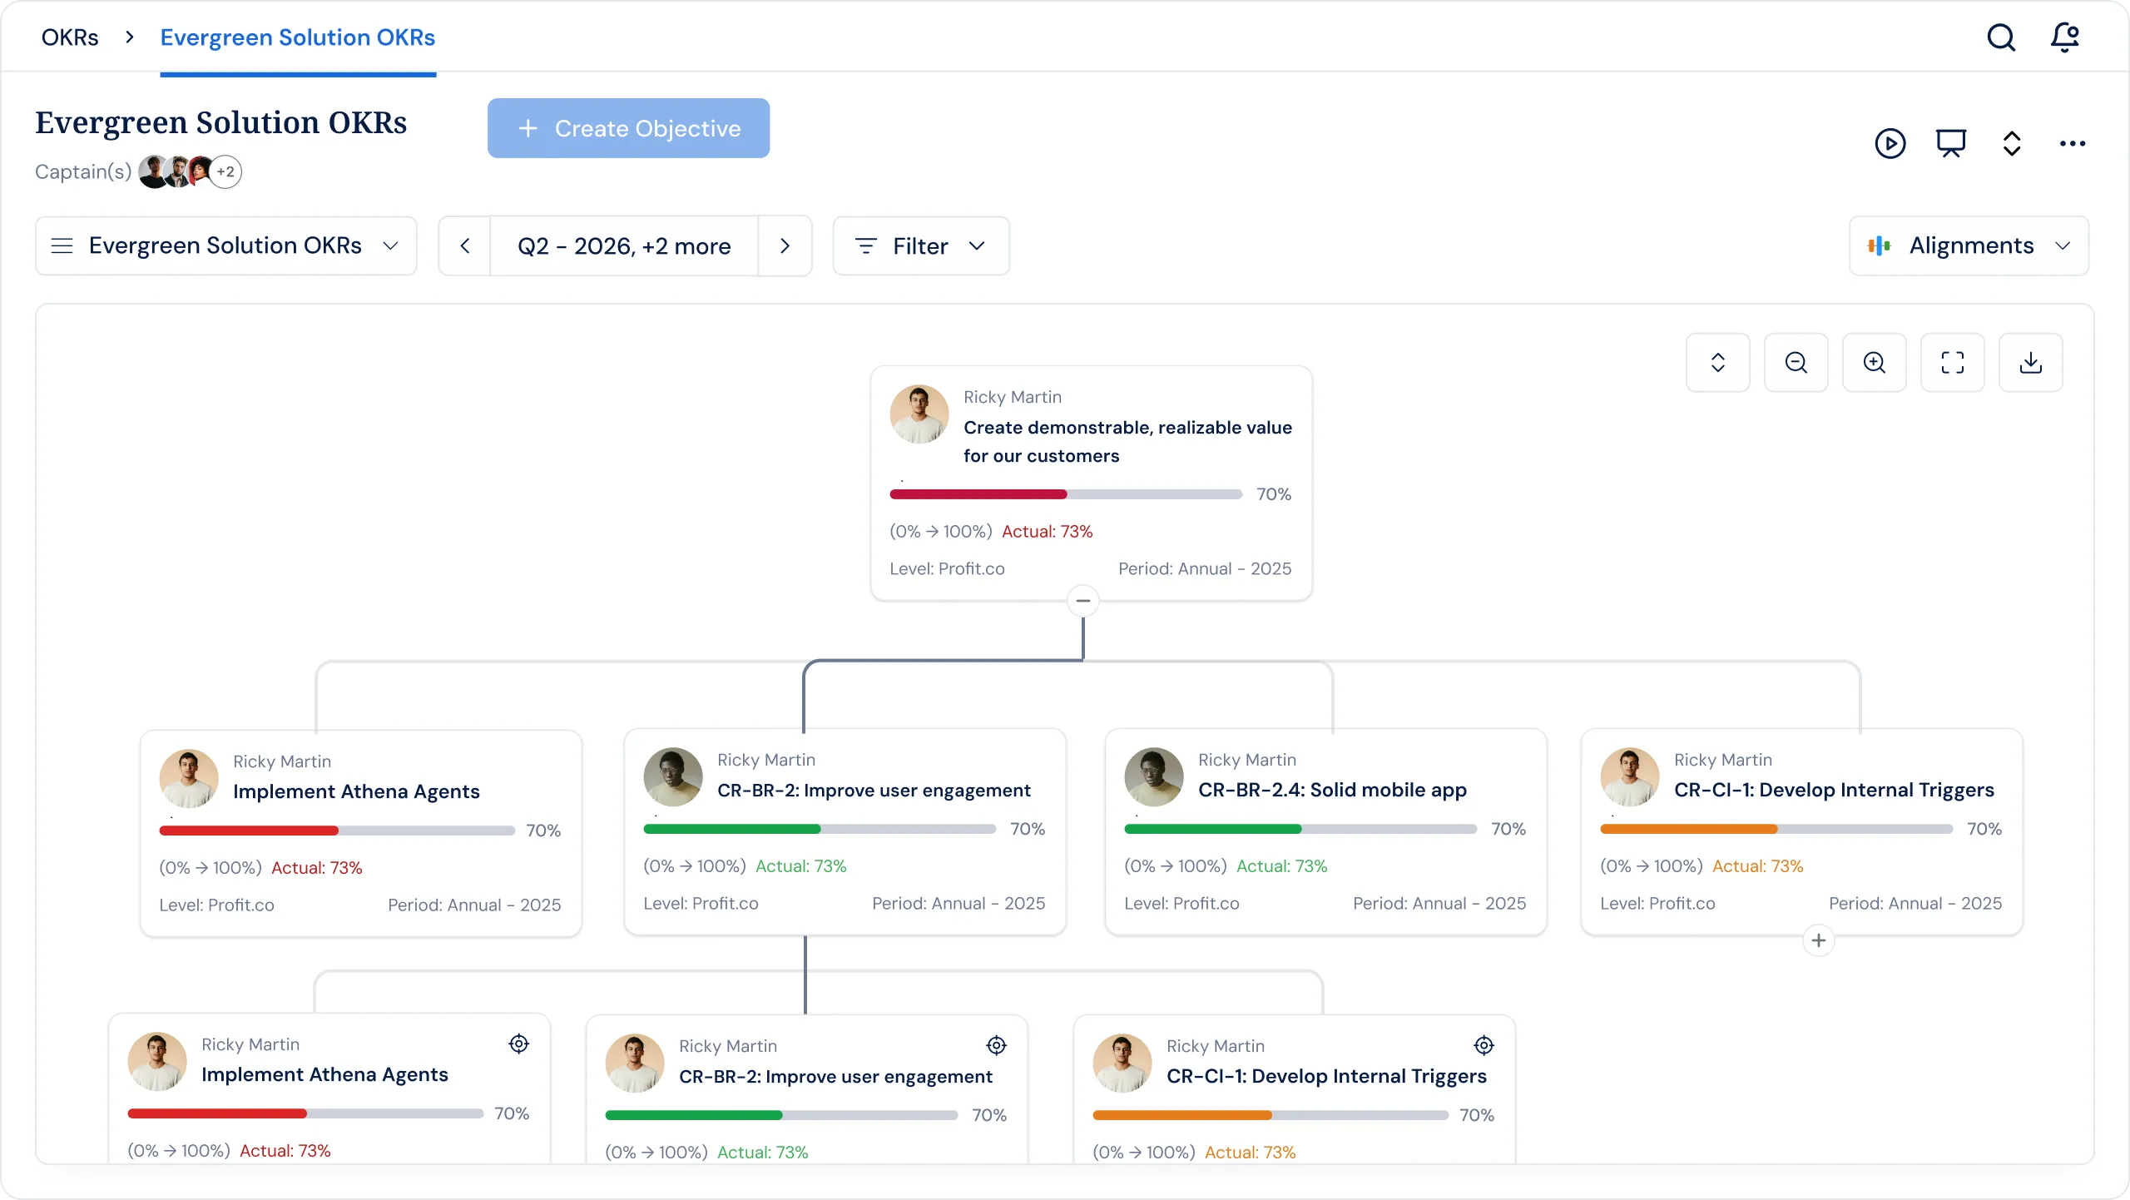Select Evergreen Solution OKRs breadcrumb tab

pos(298,37)
